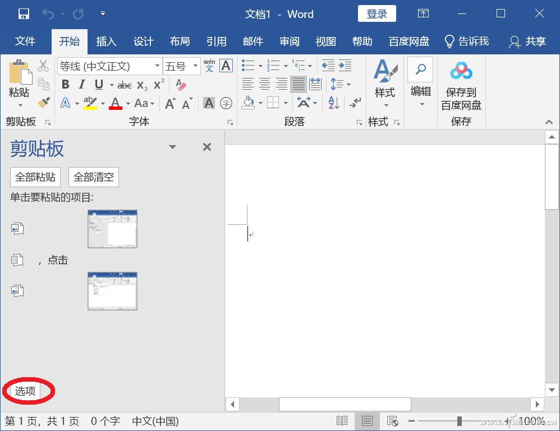Select the strikethrough icon

(124, 84)
